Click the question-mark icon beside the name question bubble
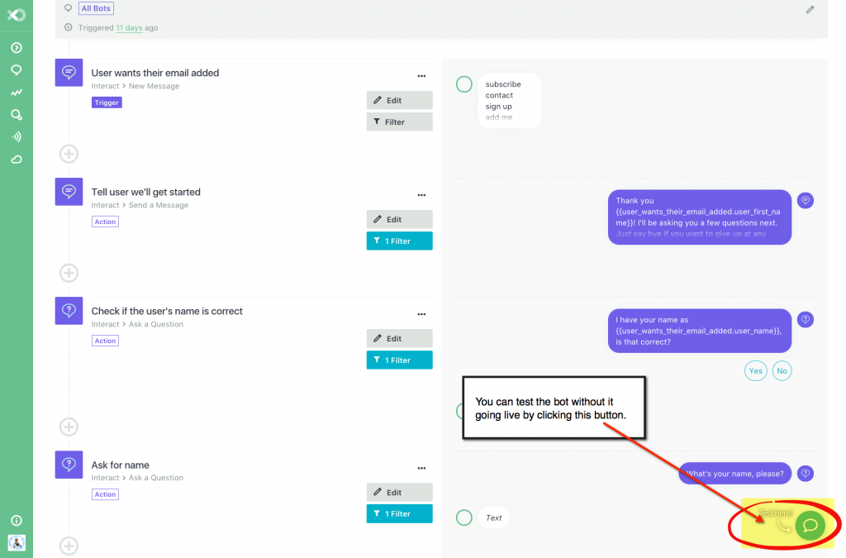The height and width of the screenshot is (558, 846). [x=805, y=473]
